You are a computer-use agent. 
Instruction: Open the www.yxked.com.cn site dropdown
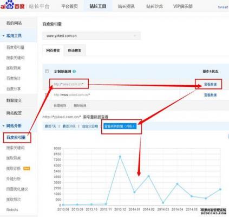click(x=91, y=36)
